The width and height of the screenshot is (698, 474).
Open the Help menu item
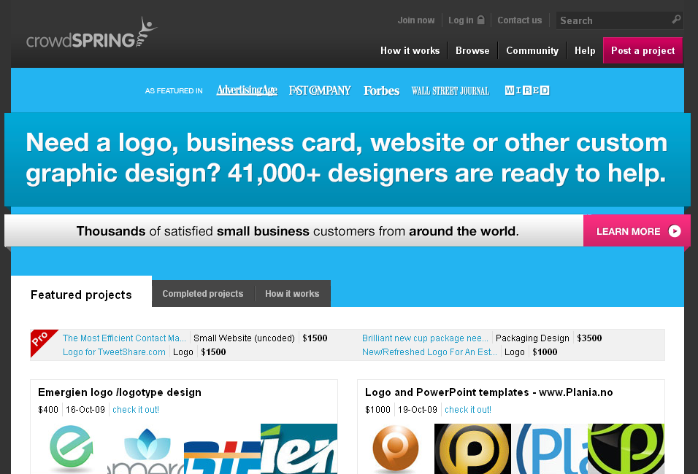[585, 51]
